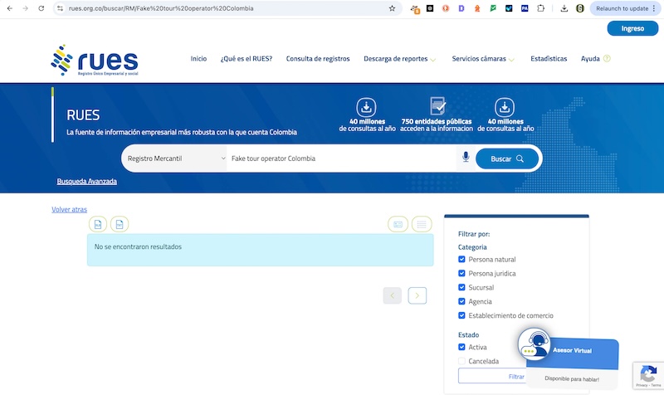Open the Chrome three-dot menu
This screenshot has height=395, width=664.
click(654, 8)
